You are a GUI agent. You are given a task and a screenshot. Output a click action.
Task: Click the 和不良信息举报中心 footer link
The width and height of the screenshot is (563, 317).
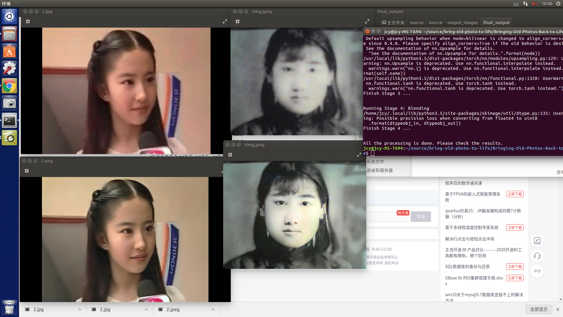[382, 257]
